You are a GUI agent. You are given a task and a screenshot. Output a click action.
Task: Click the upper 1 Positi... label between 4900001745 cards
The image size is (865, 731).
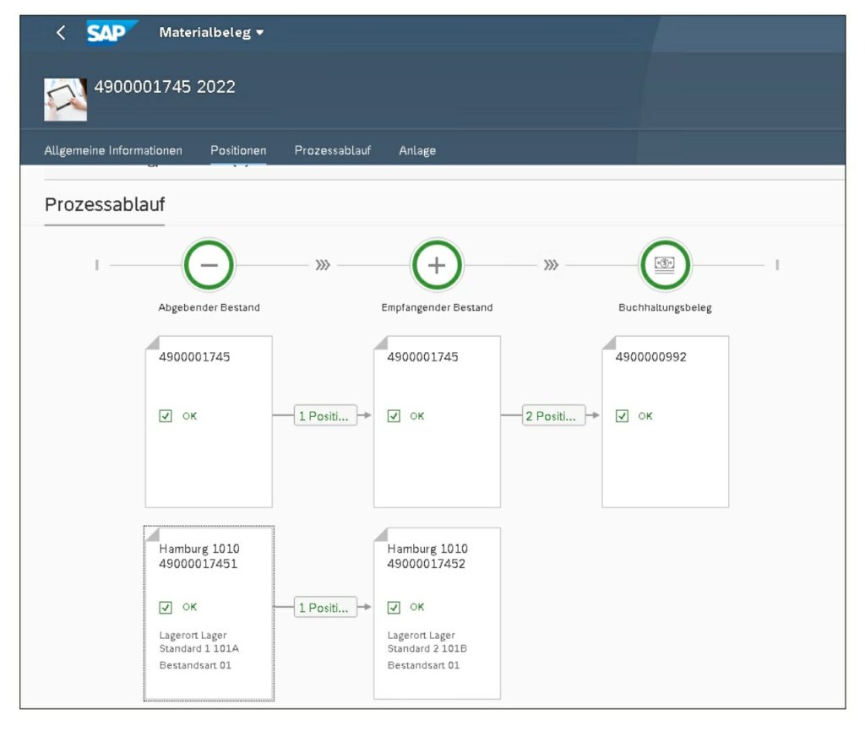[x=325, y=416]
